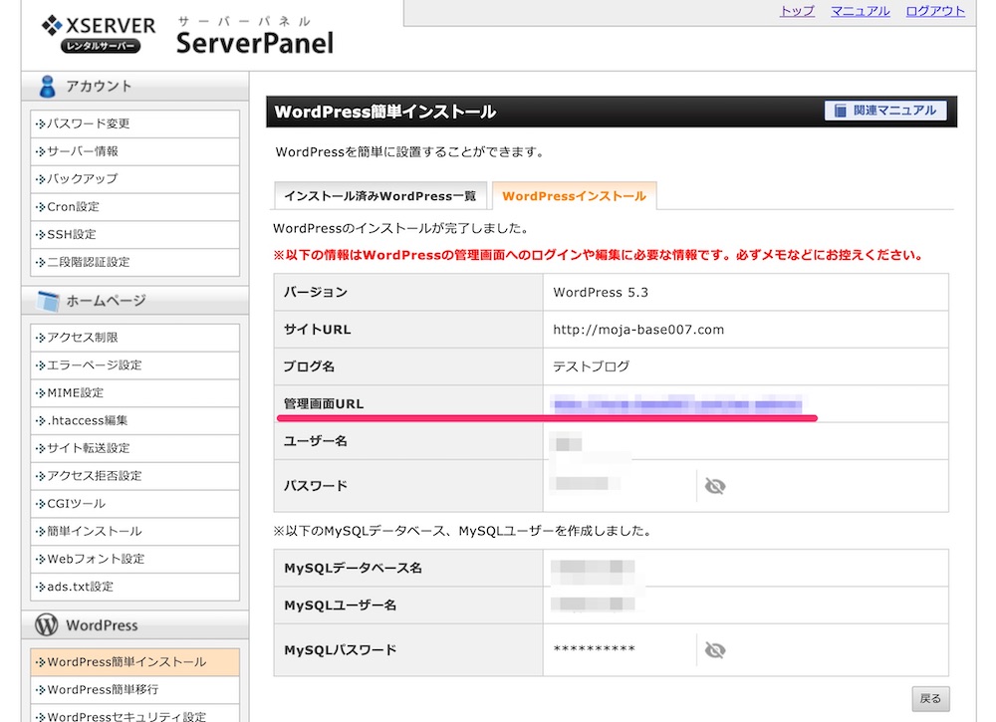
Task: Click the MySQLパスワード row label
Action: 340,649
